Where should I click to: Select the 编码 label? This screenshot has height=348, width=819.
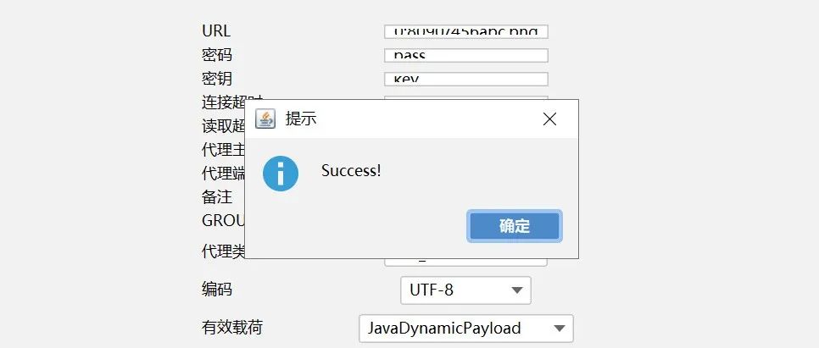[x=217, y=289]
